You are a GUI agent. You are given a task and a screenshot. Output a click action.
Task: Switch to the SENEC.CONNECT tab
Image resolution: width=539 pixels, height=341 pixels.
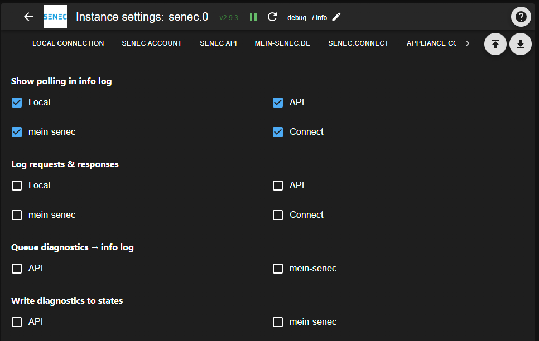[x=359, y=43]
